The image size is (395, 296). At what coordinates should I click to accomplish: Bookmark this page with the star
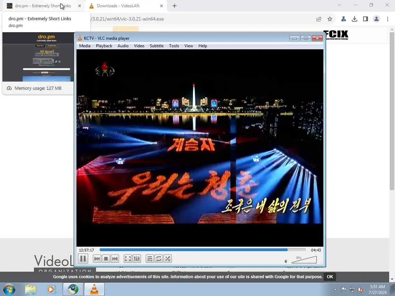coord(330,19)
